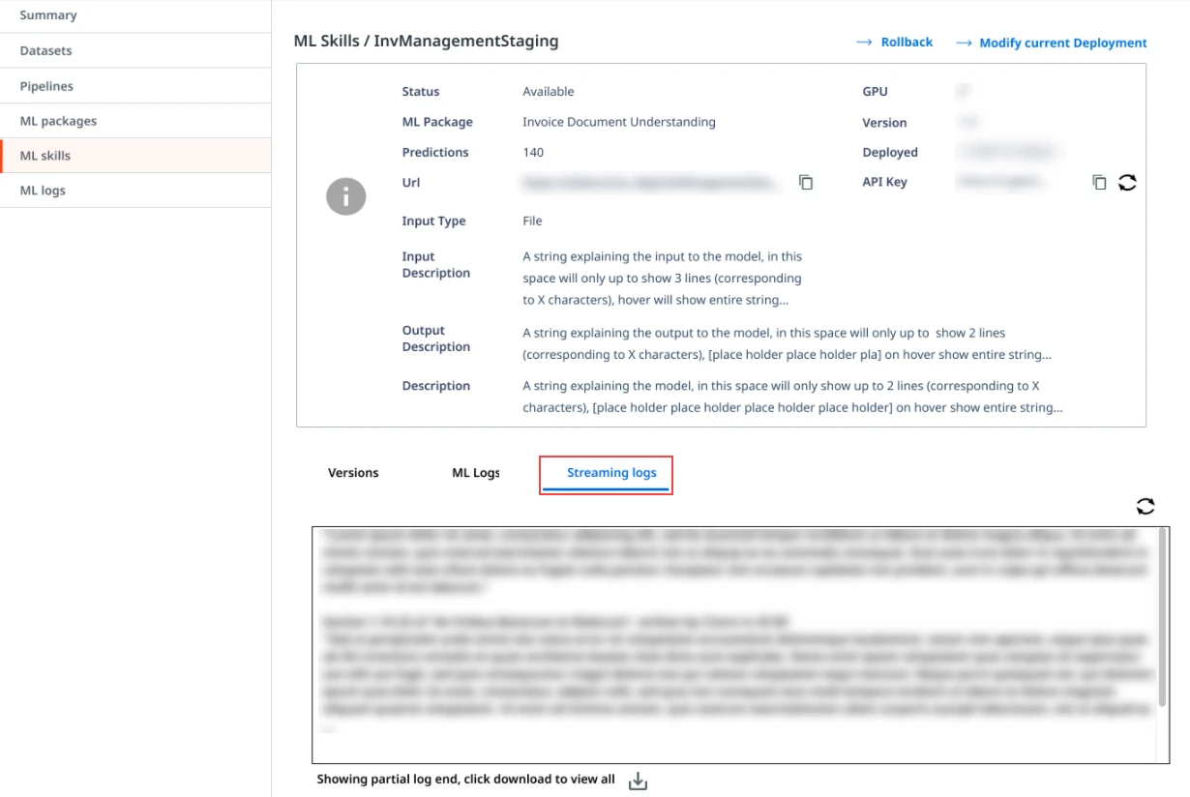Image resolution: width=1190 pixels, height=797 pixels.
Task: Download the full log file
Action: [638, 781]
